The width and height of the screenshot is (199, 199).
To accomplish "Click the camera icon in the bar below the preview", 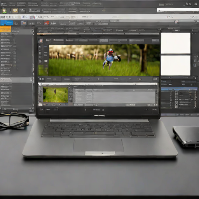I will pos(140,79).
